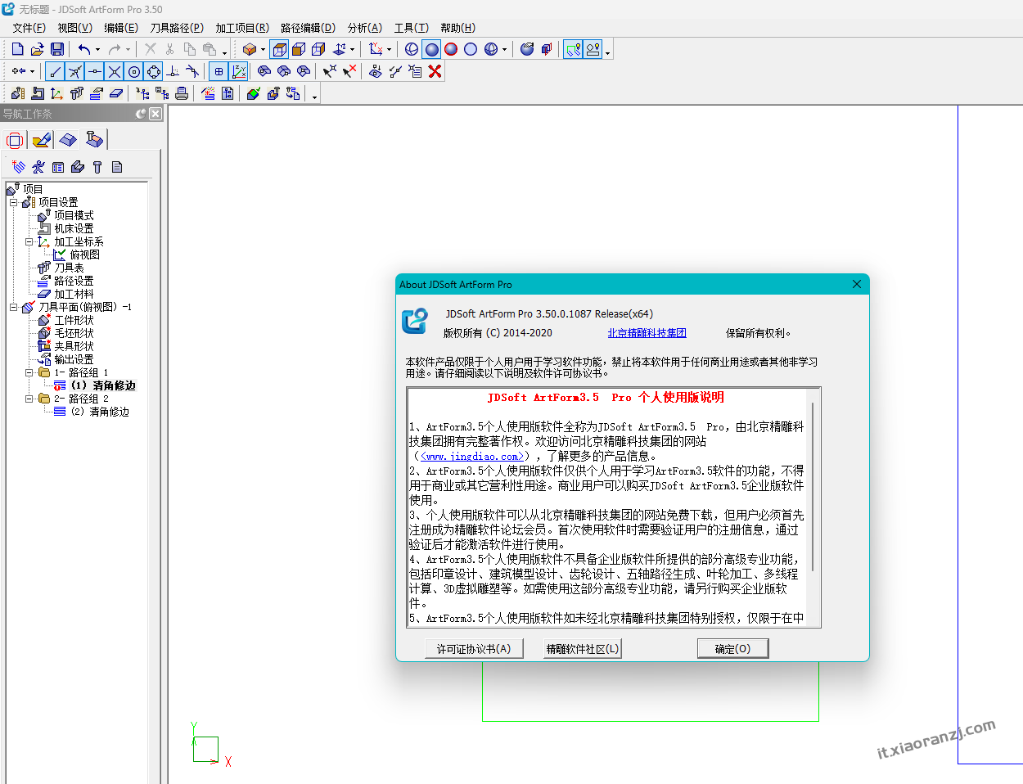Open the 文件(F) menu
1023x784 pixels.
coord(29,28)
